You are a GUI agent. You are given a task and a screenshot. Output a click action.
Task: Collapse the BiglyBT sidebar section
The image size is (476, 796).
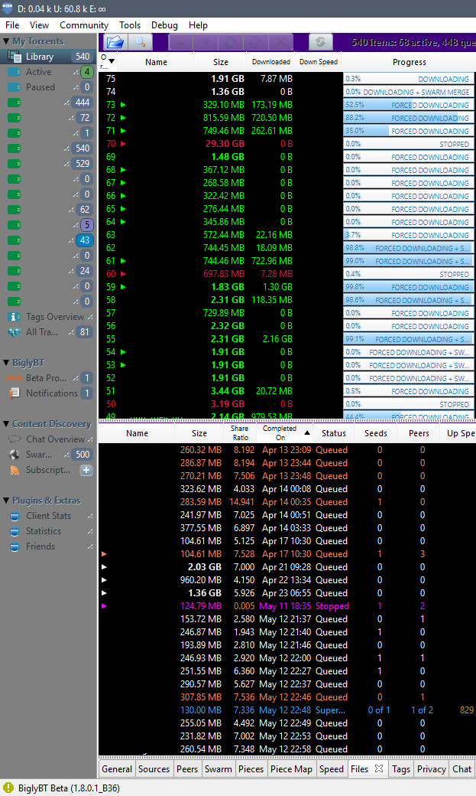coord(6,363)
